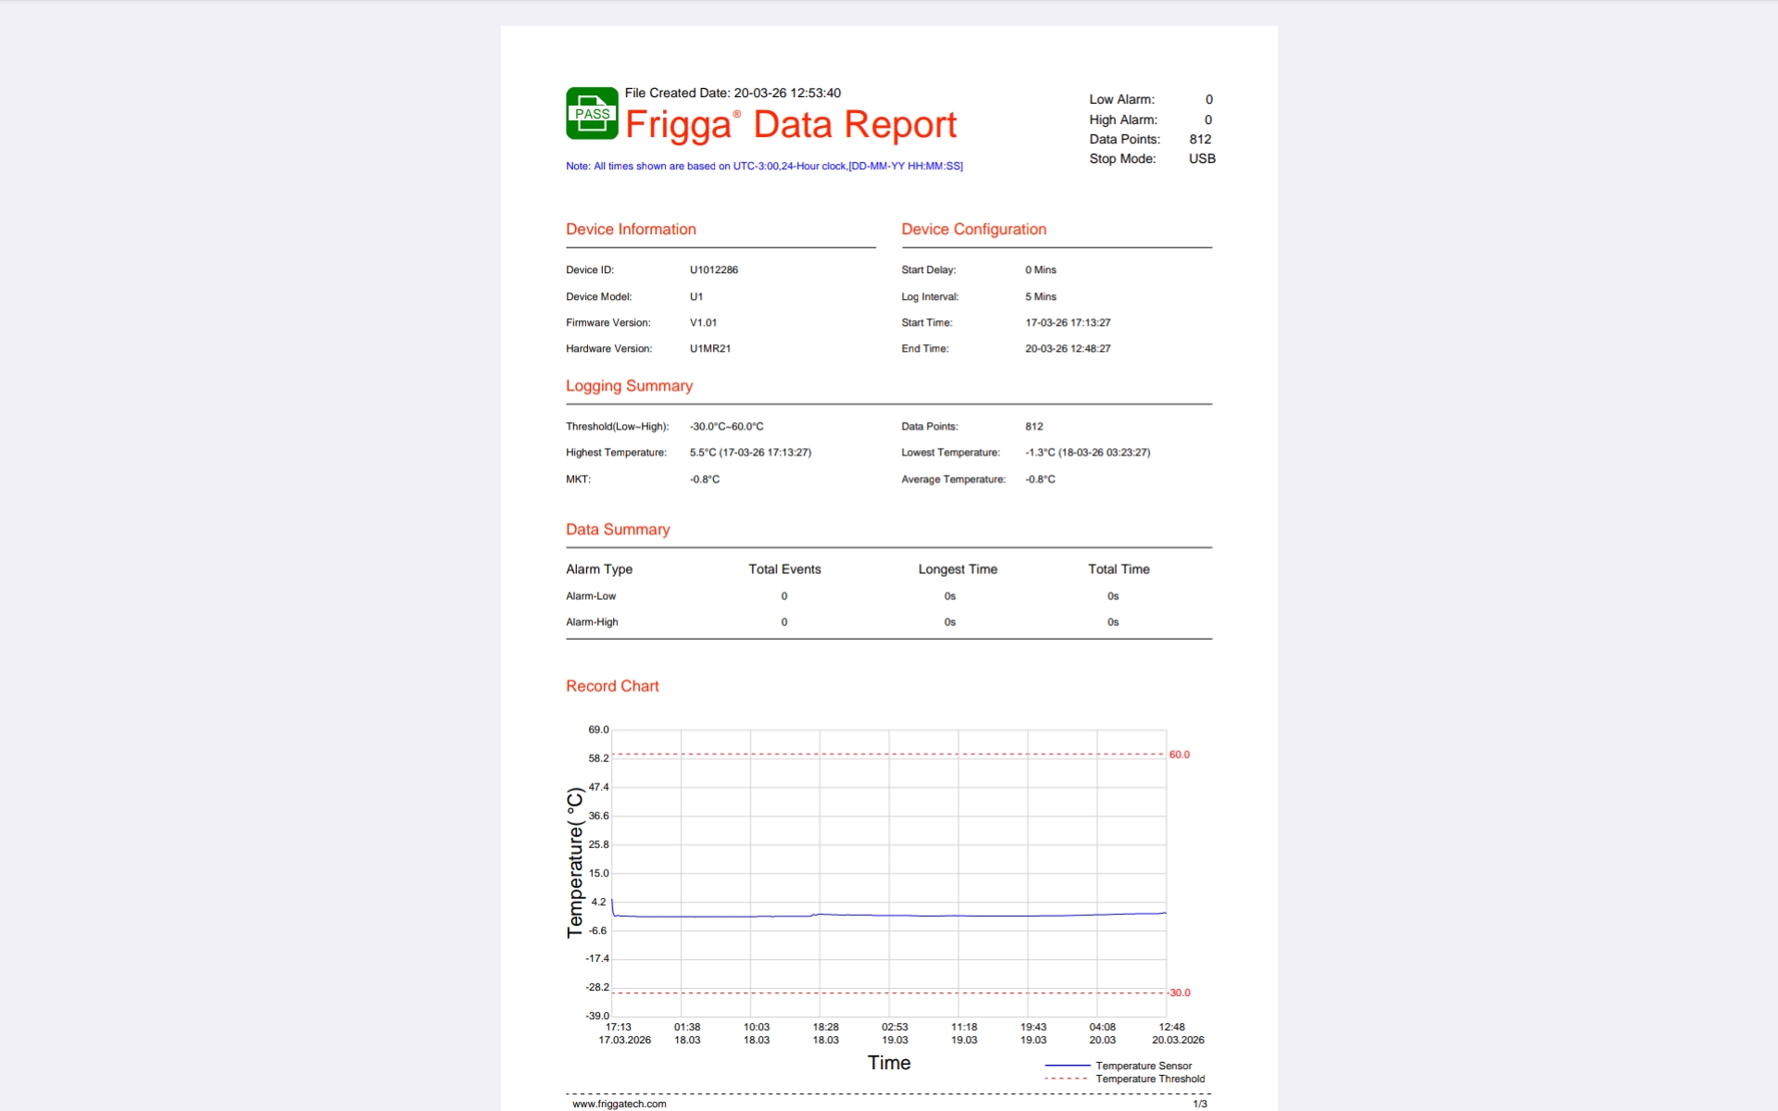Screen dimensions: 1778x1111
Task: Click the Alarm-High row label
Action: [592, 622]
